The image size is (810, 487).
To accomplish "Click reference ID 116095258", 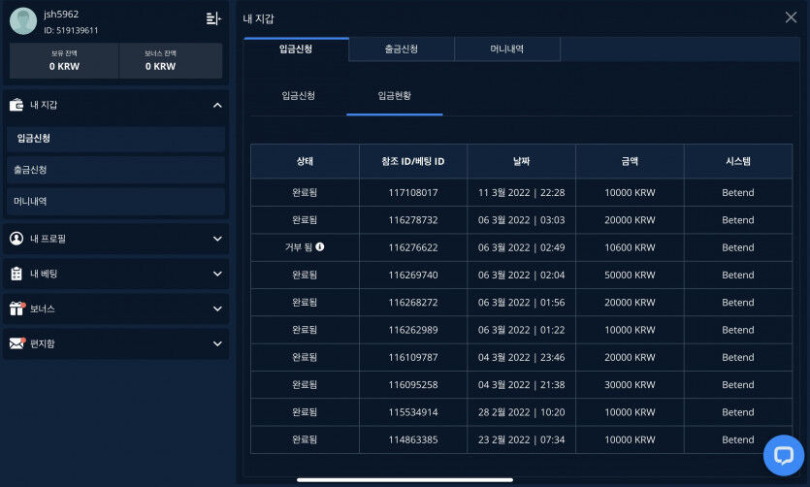I will 413,385.
